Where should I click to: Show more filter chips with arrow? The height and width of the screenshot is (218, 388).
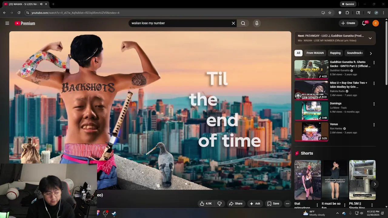370,53
